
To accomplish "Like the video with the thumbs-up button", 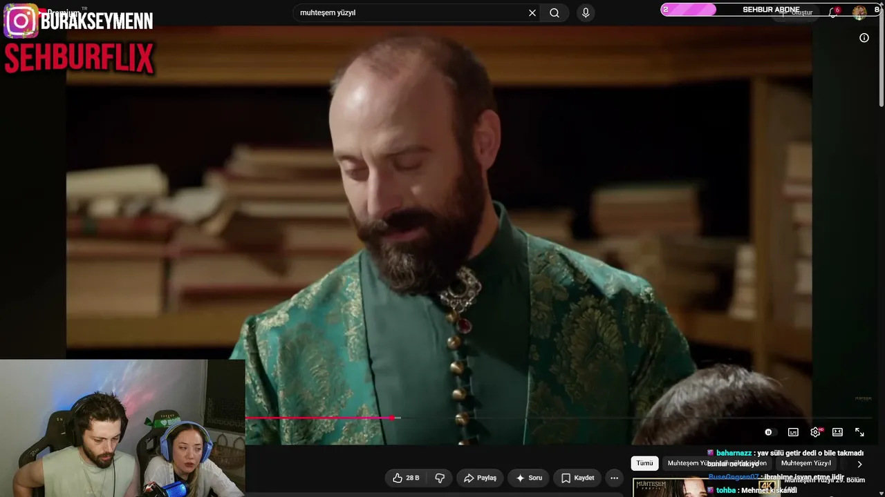I will 406,478.
